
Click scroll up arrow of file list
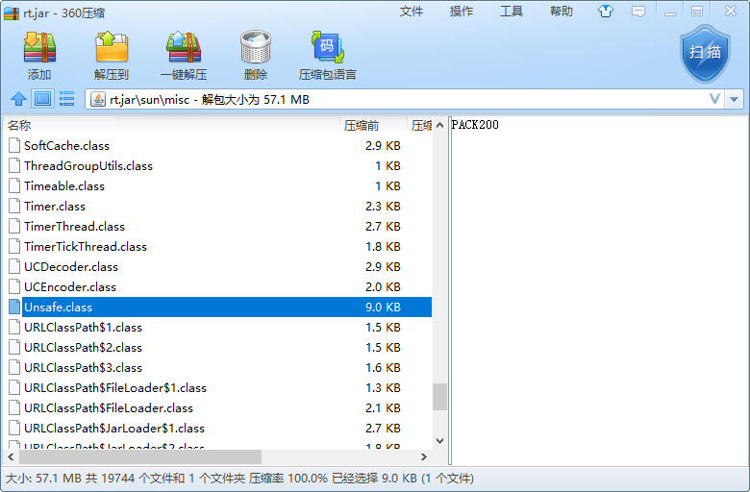click(440, 125)
